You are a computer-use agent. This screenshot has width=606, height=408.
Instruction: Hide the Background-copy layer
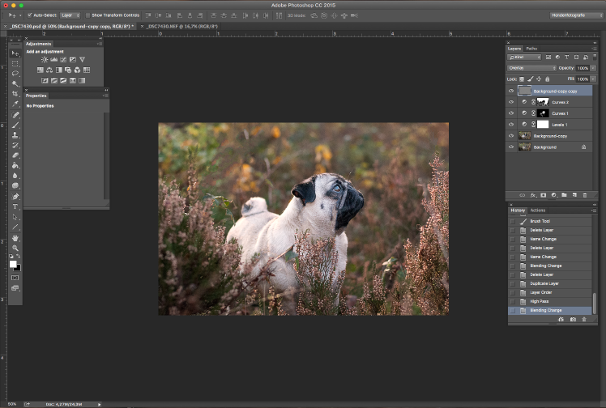click(x=511, y=136)
